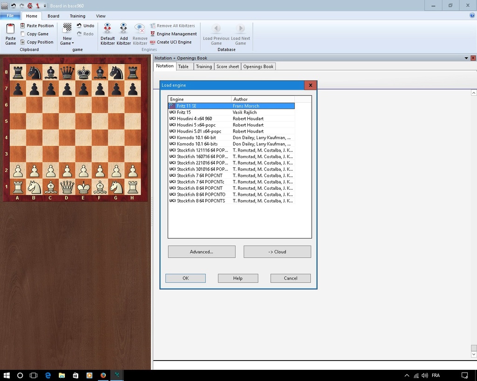
Task: Open the File menu tab
Action: [10, 16]
